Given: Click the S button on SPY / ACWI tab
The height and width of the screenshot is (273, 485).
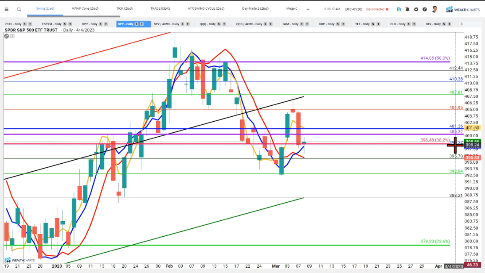Looking at the screenshot, I should (183, 24).
